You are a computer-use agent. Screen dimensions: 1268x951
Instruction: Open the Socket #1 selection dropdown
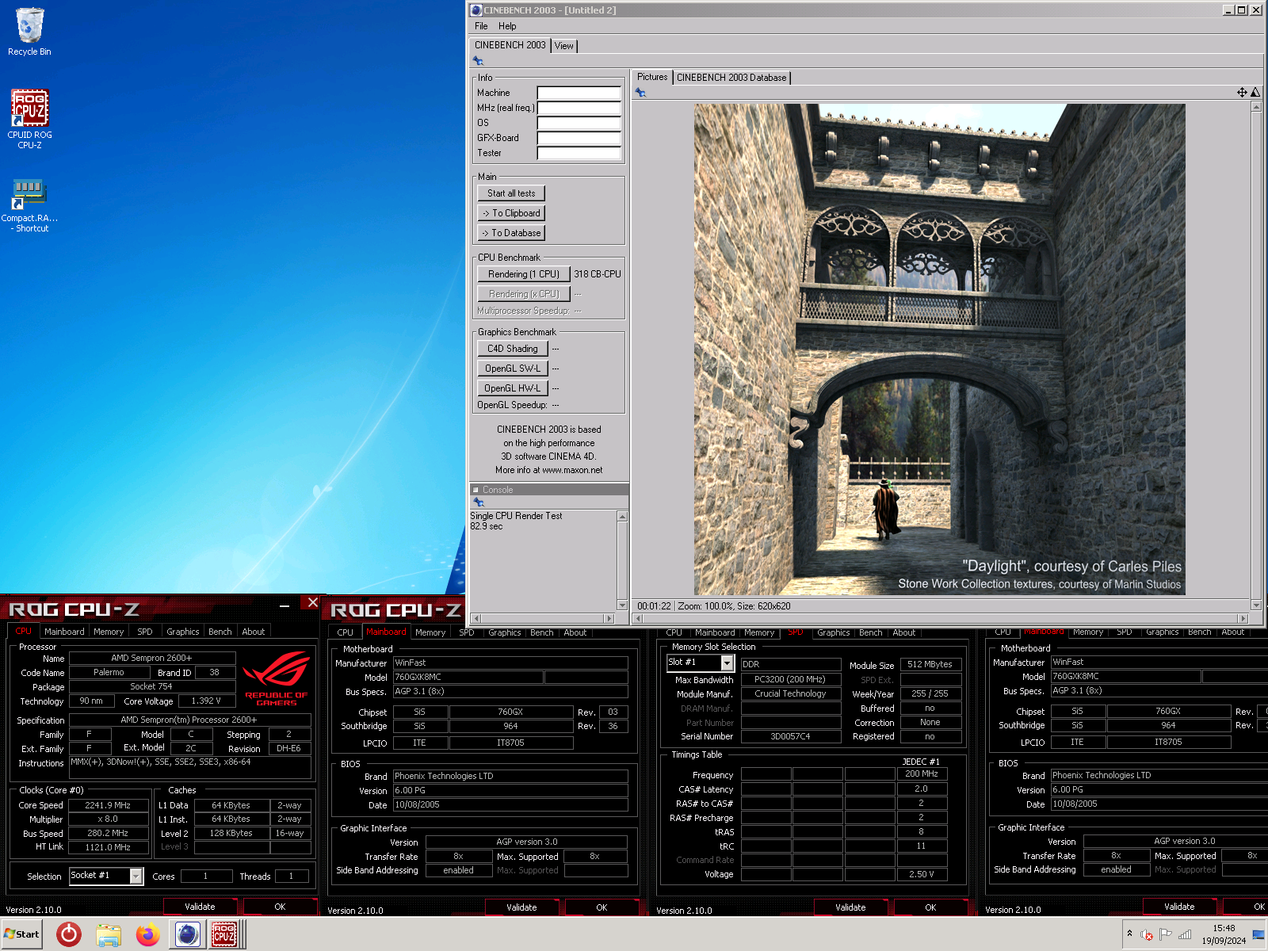(136, 876)
